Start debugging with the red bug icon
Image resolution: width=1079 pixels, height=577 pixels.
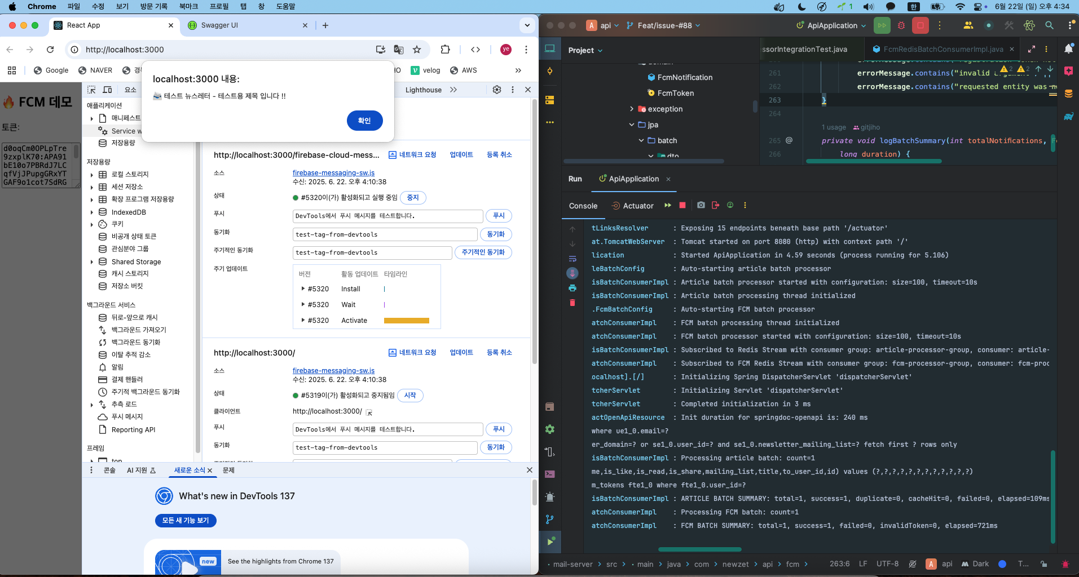[x=901, y=25]
